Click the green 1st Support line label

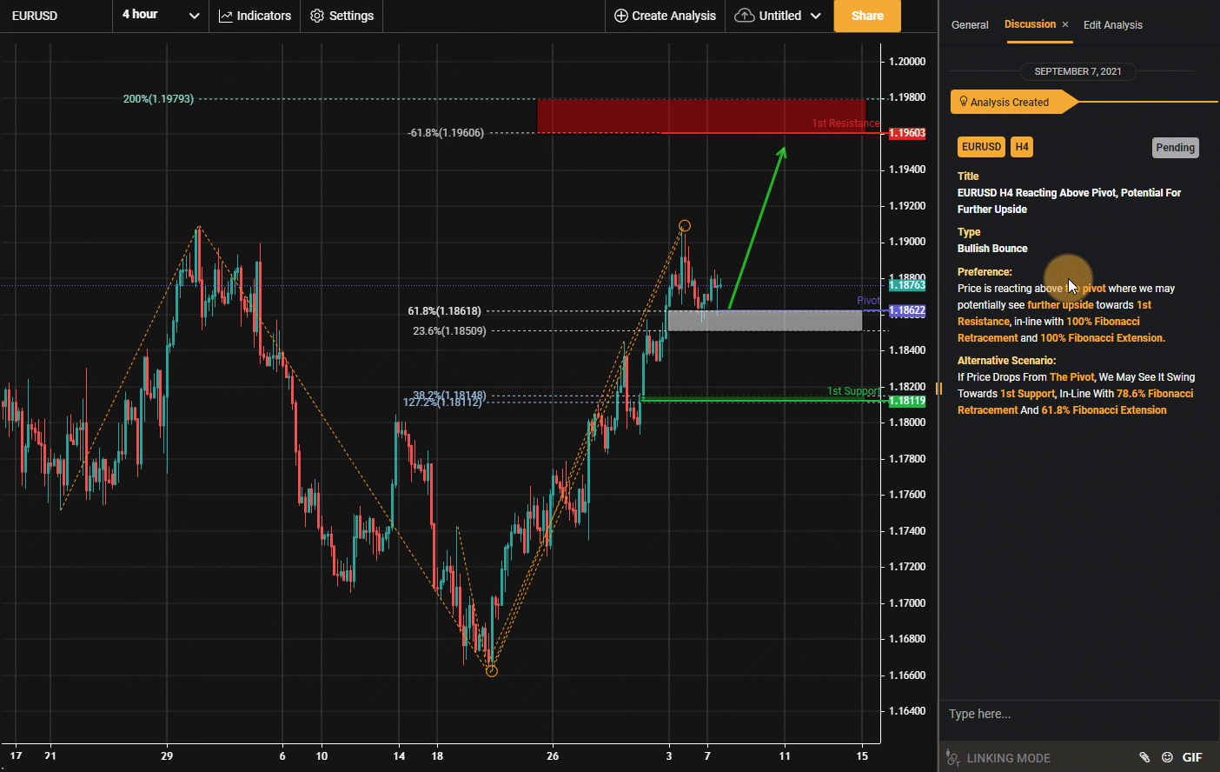[852, 391]
